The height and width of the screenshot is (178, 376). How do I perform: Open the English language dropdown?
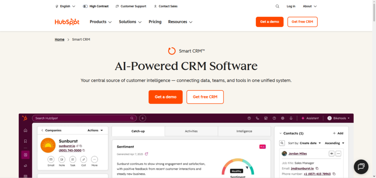[x=65, y=7]
